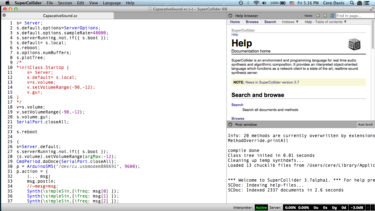
Task: Click Active to toggle the interpreter state
Action: click(x=261, y=207)
